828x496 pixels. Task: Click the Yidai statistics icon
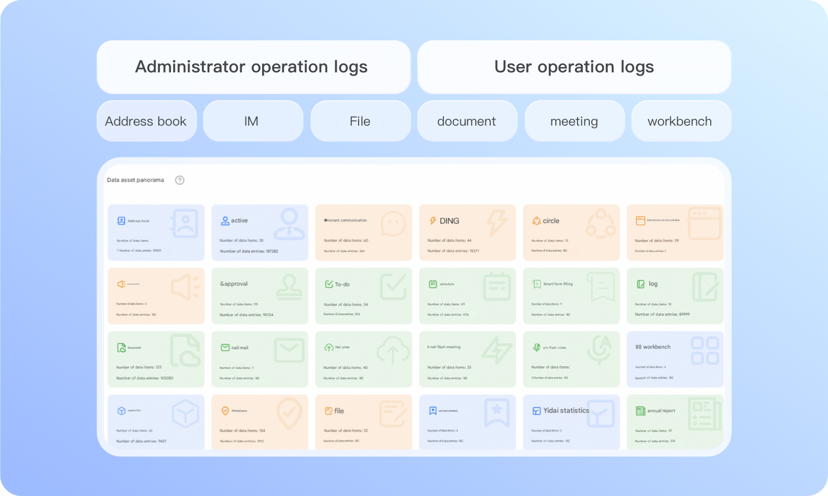pyautogui.click(x=537, y=411)
